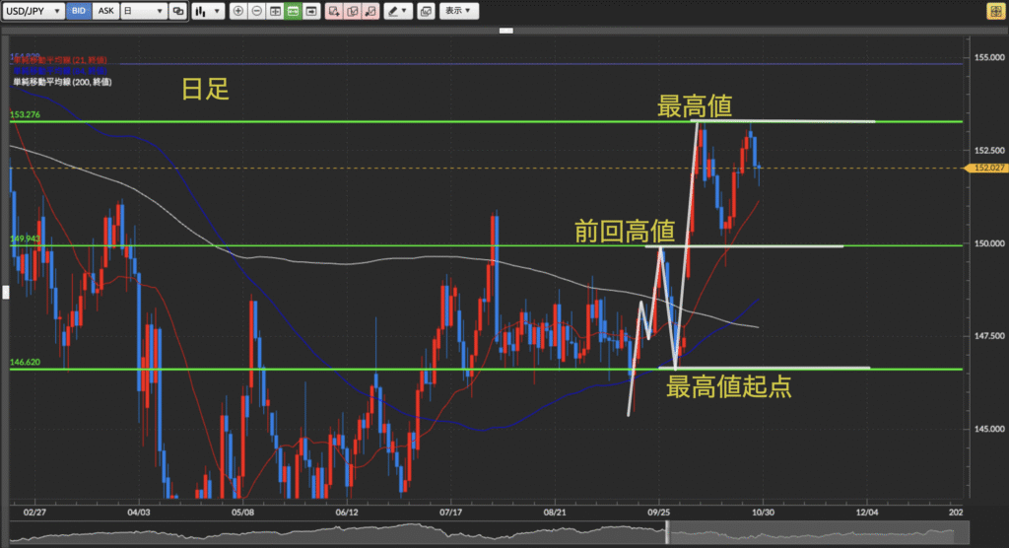Switch price to BID
Viewport: 1009px width, 548px height.
[80, 11]
